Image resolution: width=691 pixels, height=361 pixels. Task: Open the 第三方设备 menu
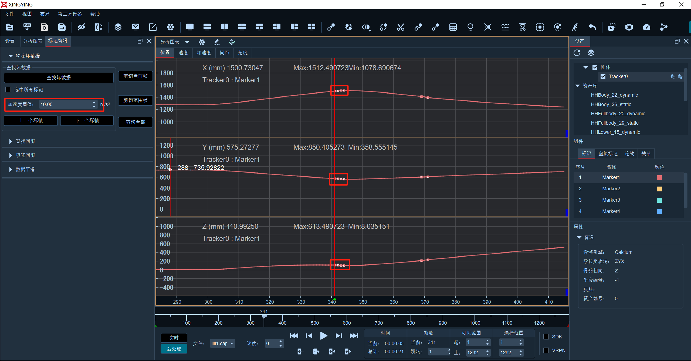coord(70,14)
